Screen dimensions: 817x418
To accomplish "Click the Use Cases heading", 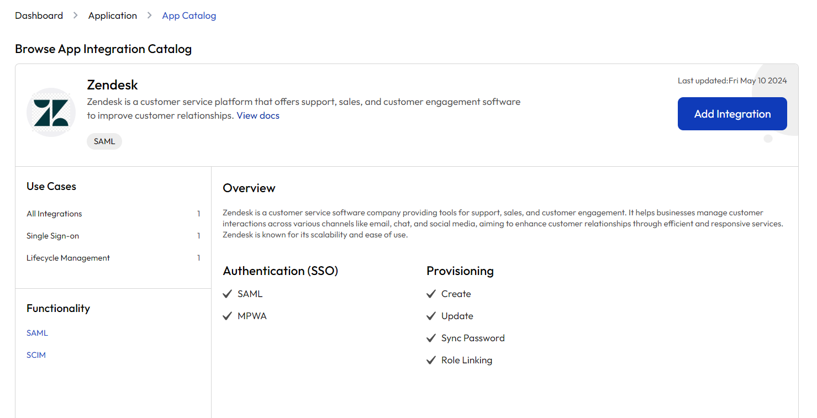I will point(51,187).
